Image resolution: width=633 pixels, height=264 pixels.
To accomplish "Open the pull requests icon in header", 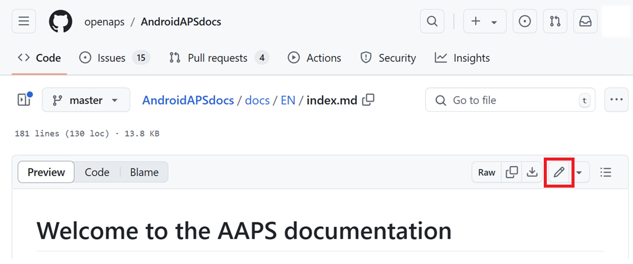I will tap(555, 21).
